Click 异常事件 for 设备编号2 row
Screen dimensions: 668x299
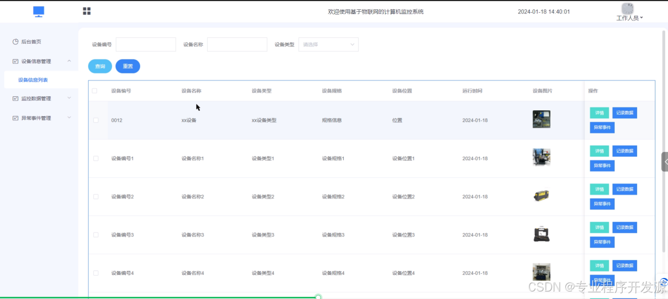tap(602, 204)
